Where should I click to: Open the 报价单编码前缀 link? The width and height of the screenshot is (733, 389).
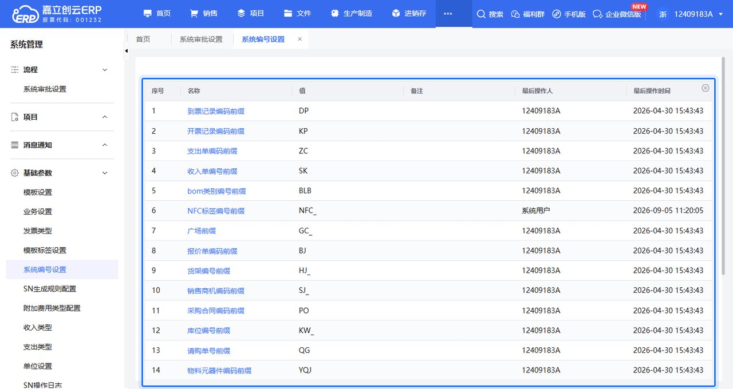212,251
